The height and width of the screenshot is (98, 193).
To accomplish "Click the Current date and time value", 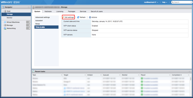I will coord(107,21).
